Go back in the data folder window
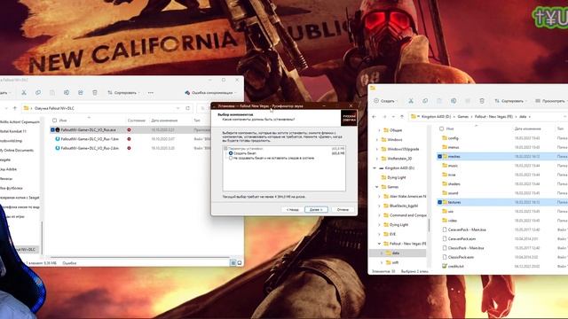 click(x=375, y=116)
